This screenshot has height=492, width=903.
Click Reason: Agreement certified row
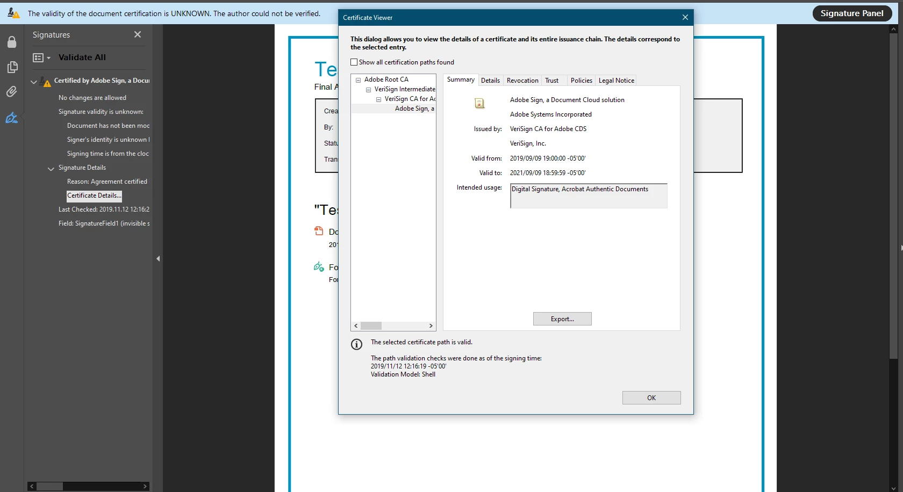pyautogui.click(x=107, y=182)
